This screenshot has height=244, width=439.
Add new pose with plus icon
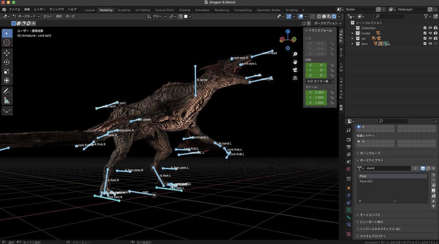click(433, 175)
